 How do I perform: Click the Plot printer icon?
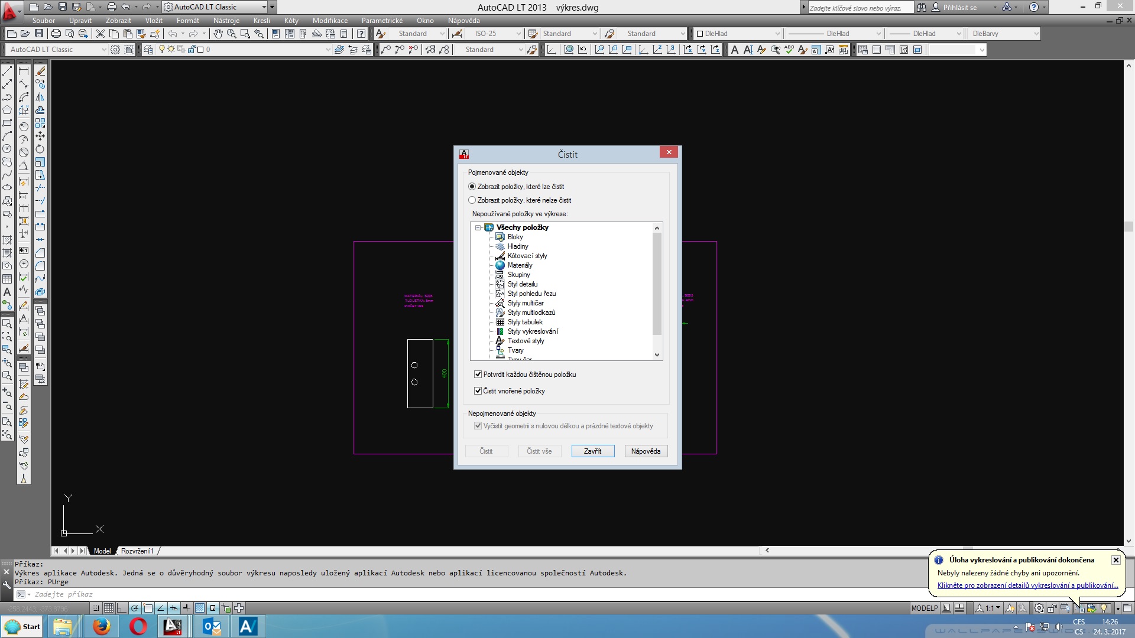[56, 34]
